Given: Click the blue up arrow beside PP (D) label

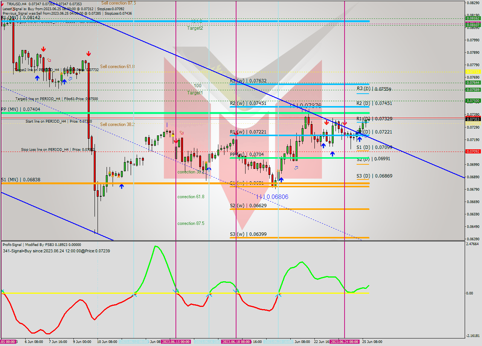Looking at the screenshot, I should click(x=360, y=139).
